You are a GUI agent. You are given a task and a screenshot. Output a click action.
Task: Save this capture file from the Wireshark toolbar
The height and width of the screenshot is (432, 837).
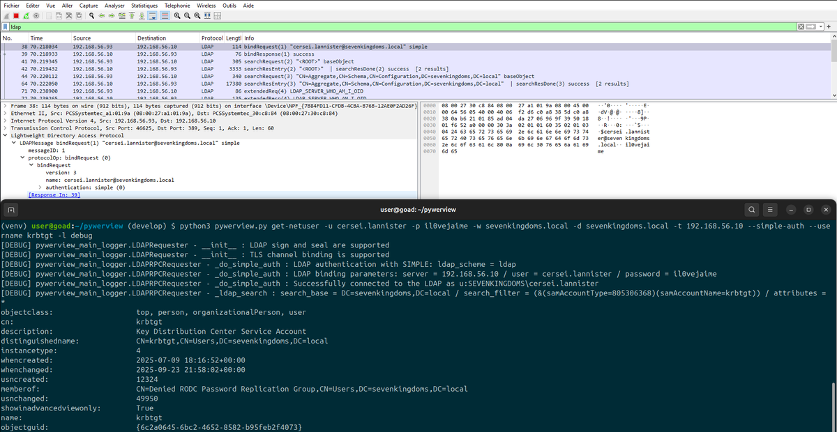[59, 15]
